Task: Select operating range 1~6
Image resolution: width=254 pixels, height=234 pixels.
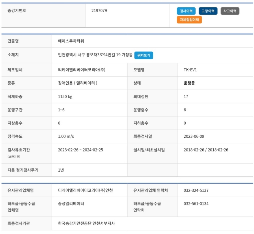Action: (x=61, y=110)
